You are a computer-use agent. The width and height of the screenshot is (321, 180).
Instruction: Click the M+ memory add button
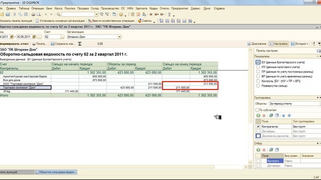pos(156,14)
